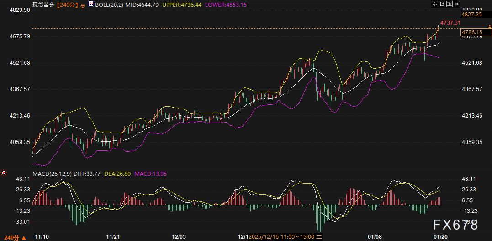The height and width of the screenshot is (241, 492).
Task: Open the MACD(26,12,9) indicator label
Action: click(52, 173)
